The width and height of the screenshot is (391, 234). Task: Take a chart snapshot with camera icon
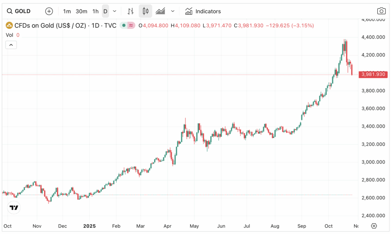coord(381,11)
